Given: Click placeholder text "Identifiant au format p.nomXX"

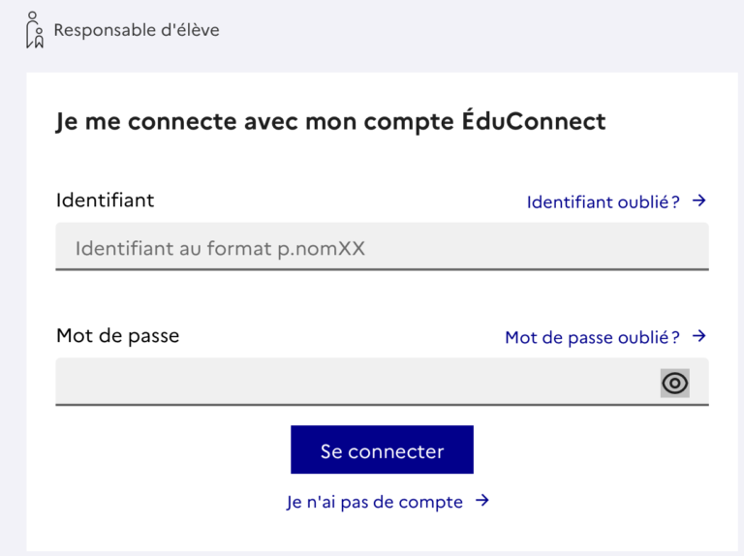Looking at the screenshot, I should click(x=220, y=248).
